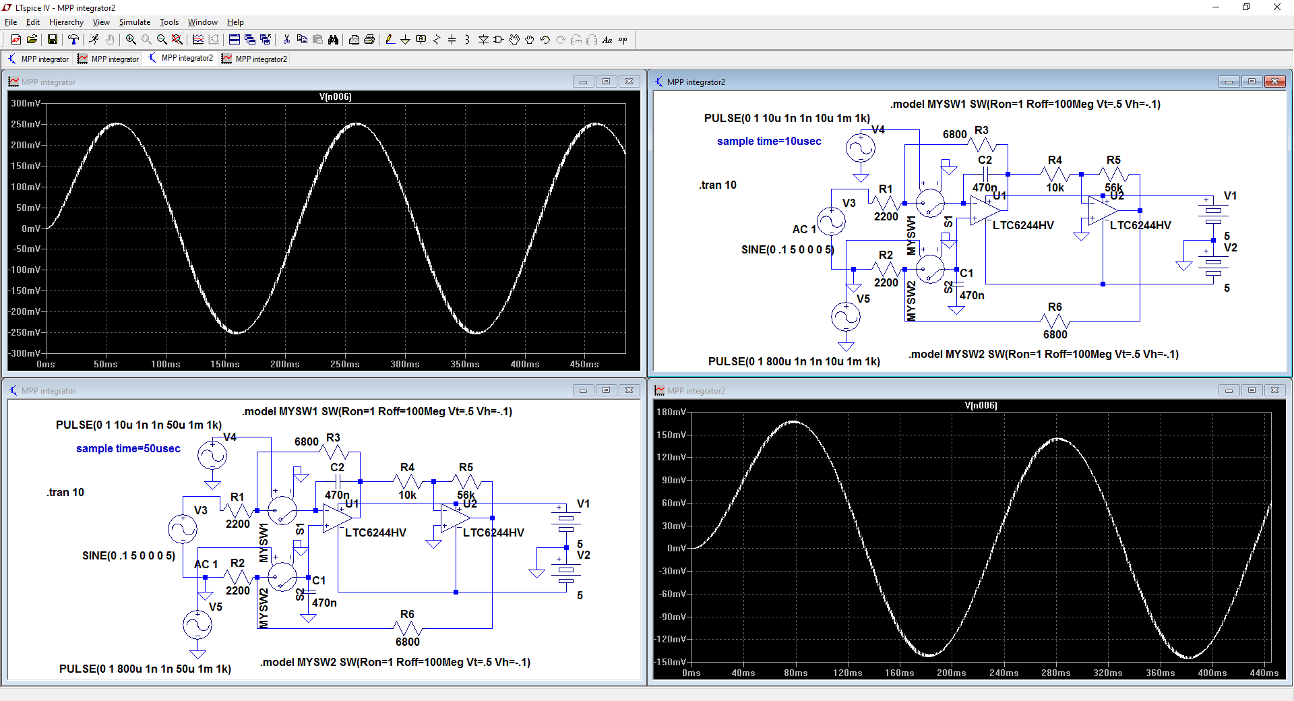Image resolution: width=1294 pixels, height=701 pixels.
Task: Open the Simulate menu
Action: coord(134,22)
